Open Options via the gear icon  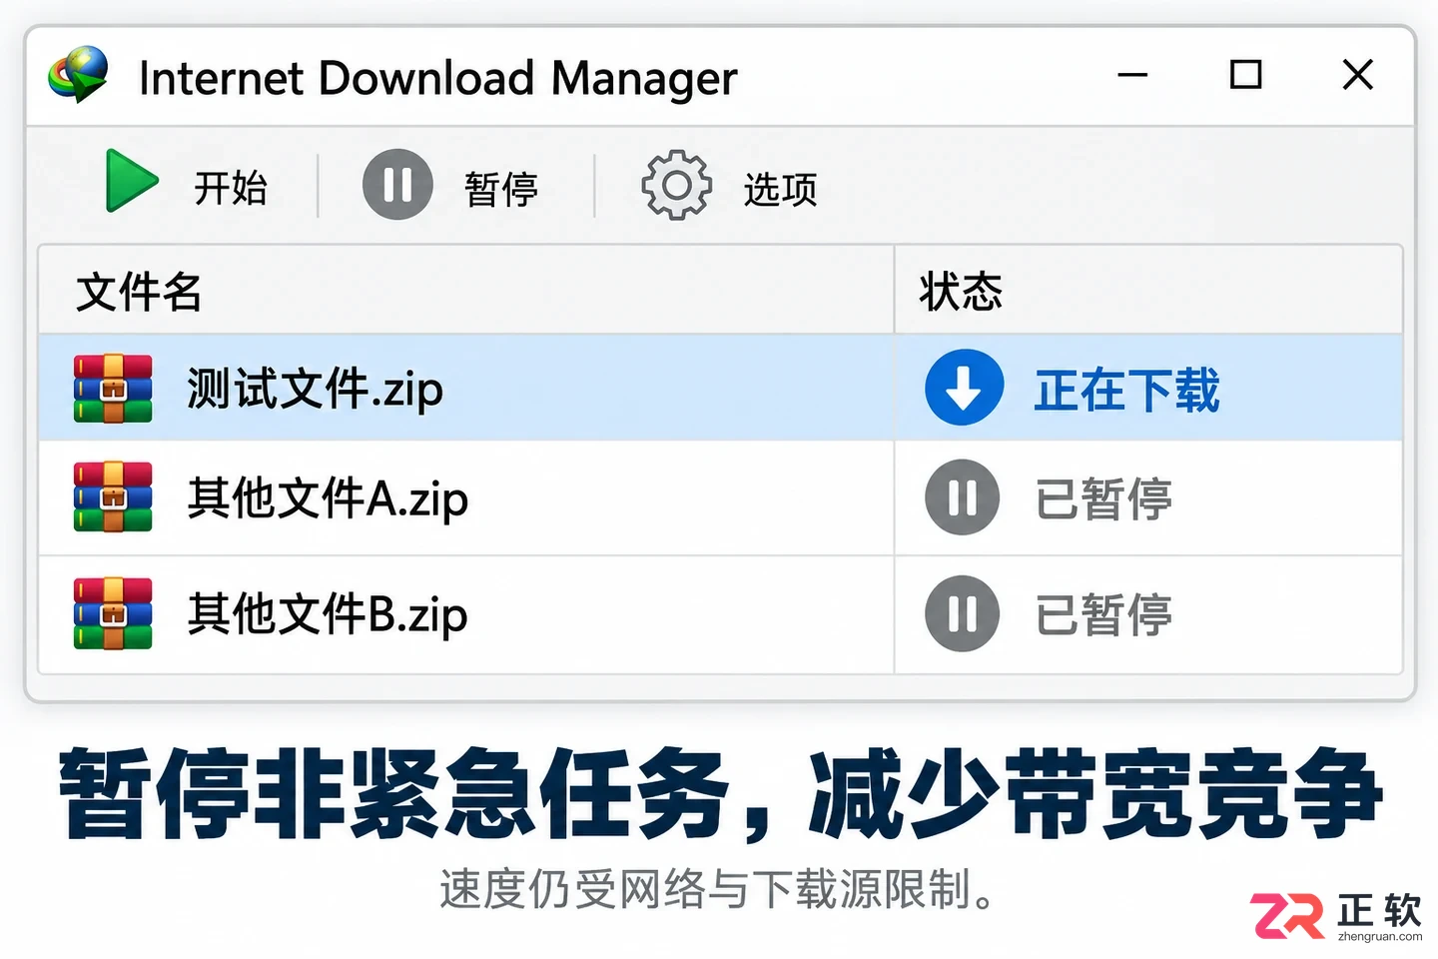676,185
